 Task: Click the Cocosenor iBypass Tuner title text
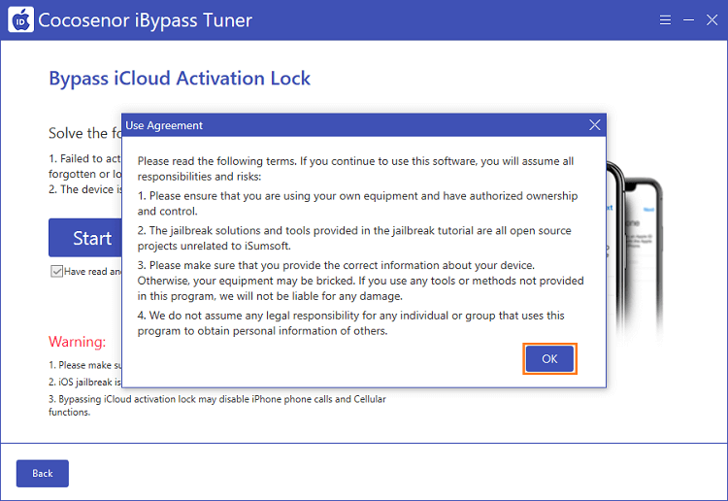point(145,20)
